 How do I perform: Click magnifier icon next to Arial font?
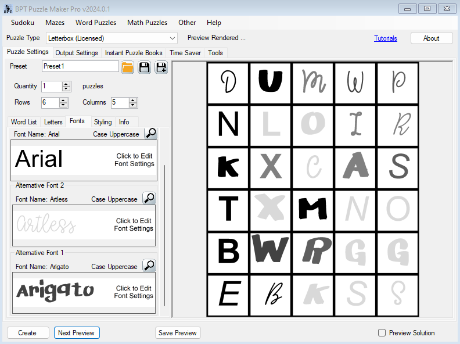click(150, 134)
